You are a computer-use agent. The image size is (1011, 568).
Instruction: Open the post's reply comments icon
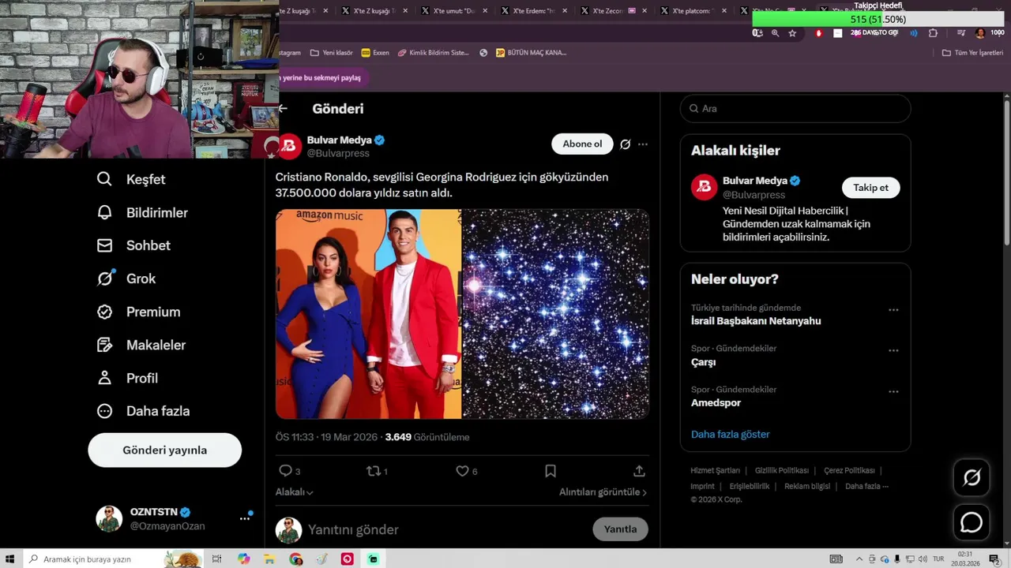pos(286,471)
